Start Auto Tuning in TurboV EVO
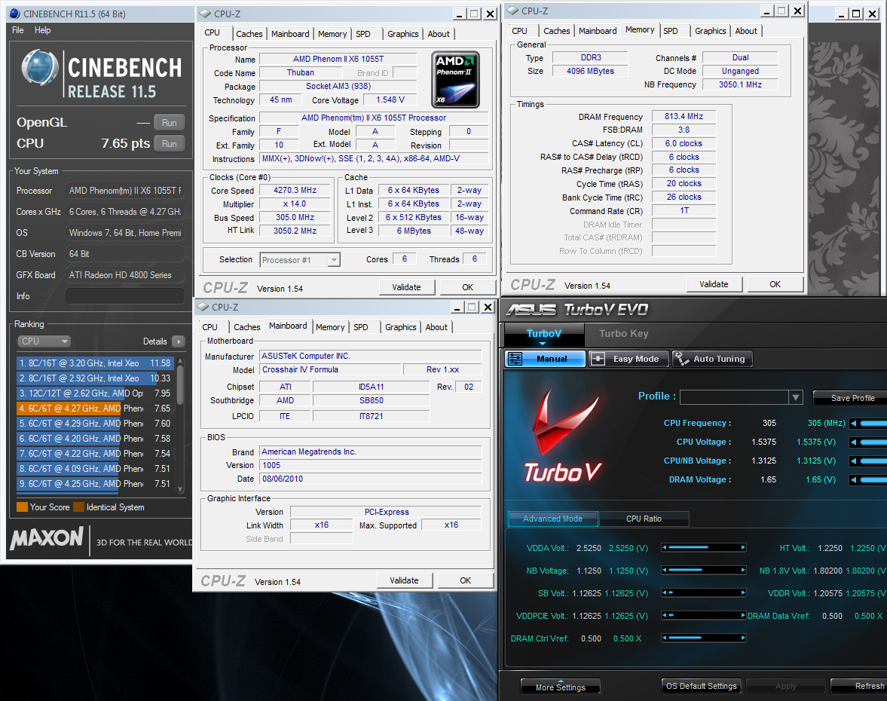This screenshot has height=701, width=887. [712, 359]
